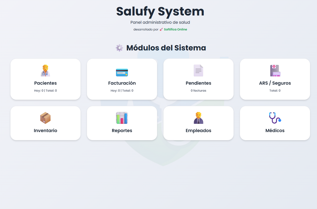Open the ARS / Seguros hospital icon
The image size is (317, 209).
point(275,71)
